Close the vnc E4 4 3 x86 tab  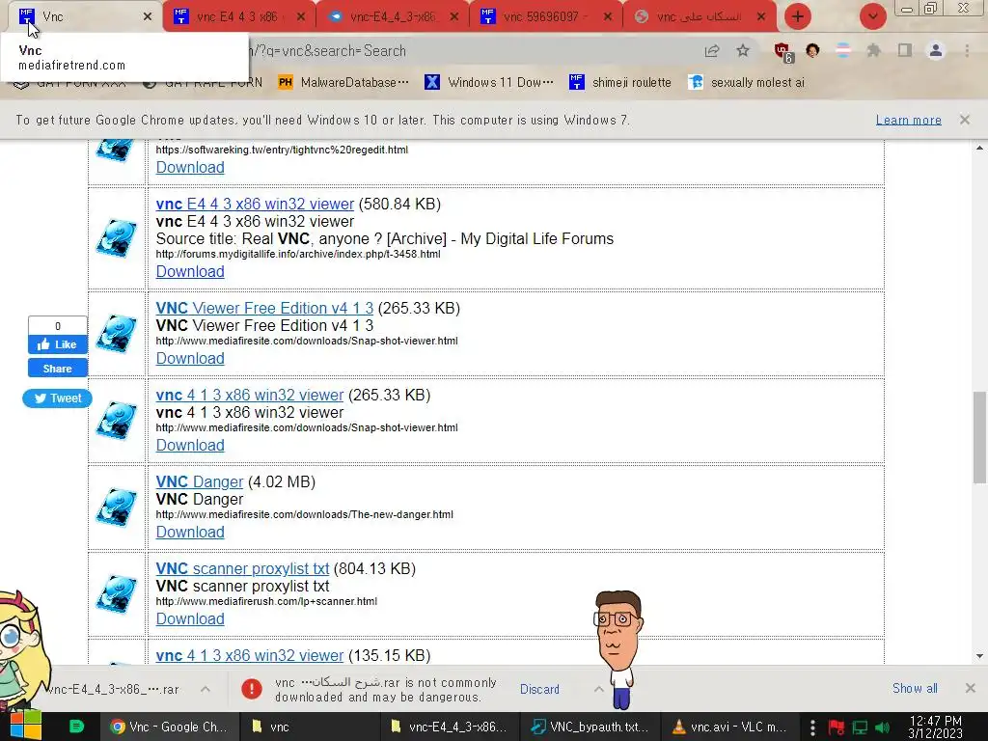click(x=301, y=16)
